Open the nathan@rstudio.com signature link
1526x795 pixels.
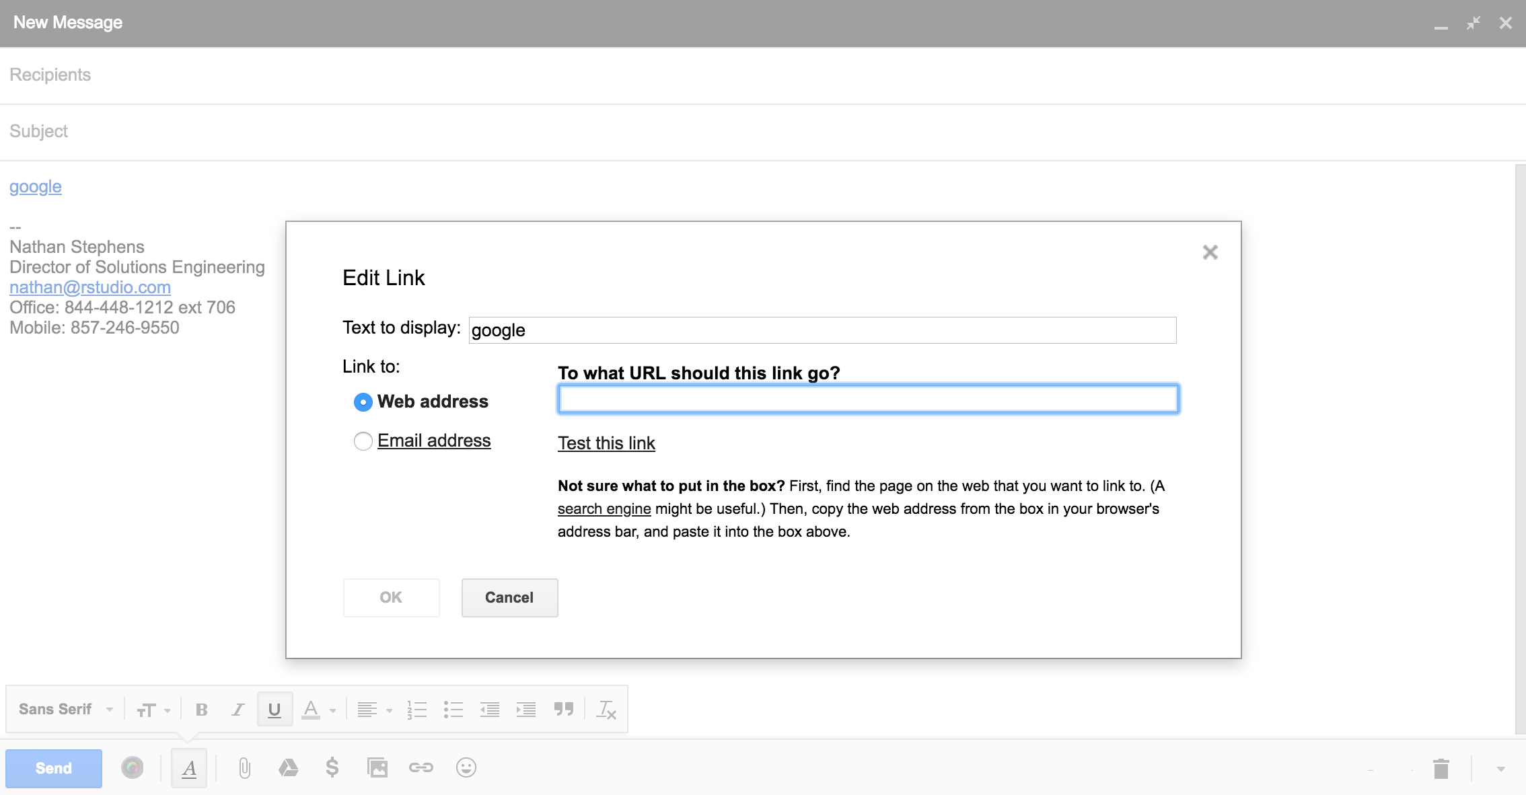(90, 287)
